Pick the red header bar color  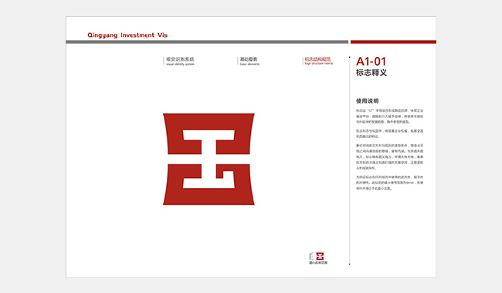(x=393, y=42)
